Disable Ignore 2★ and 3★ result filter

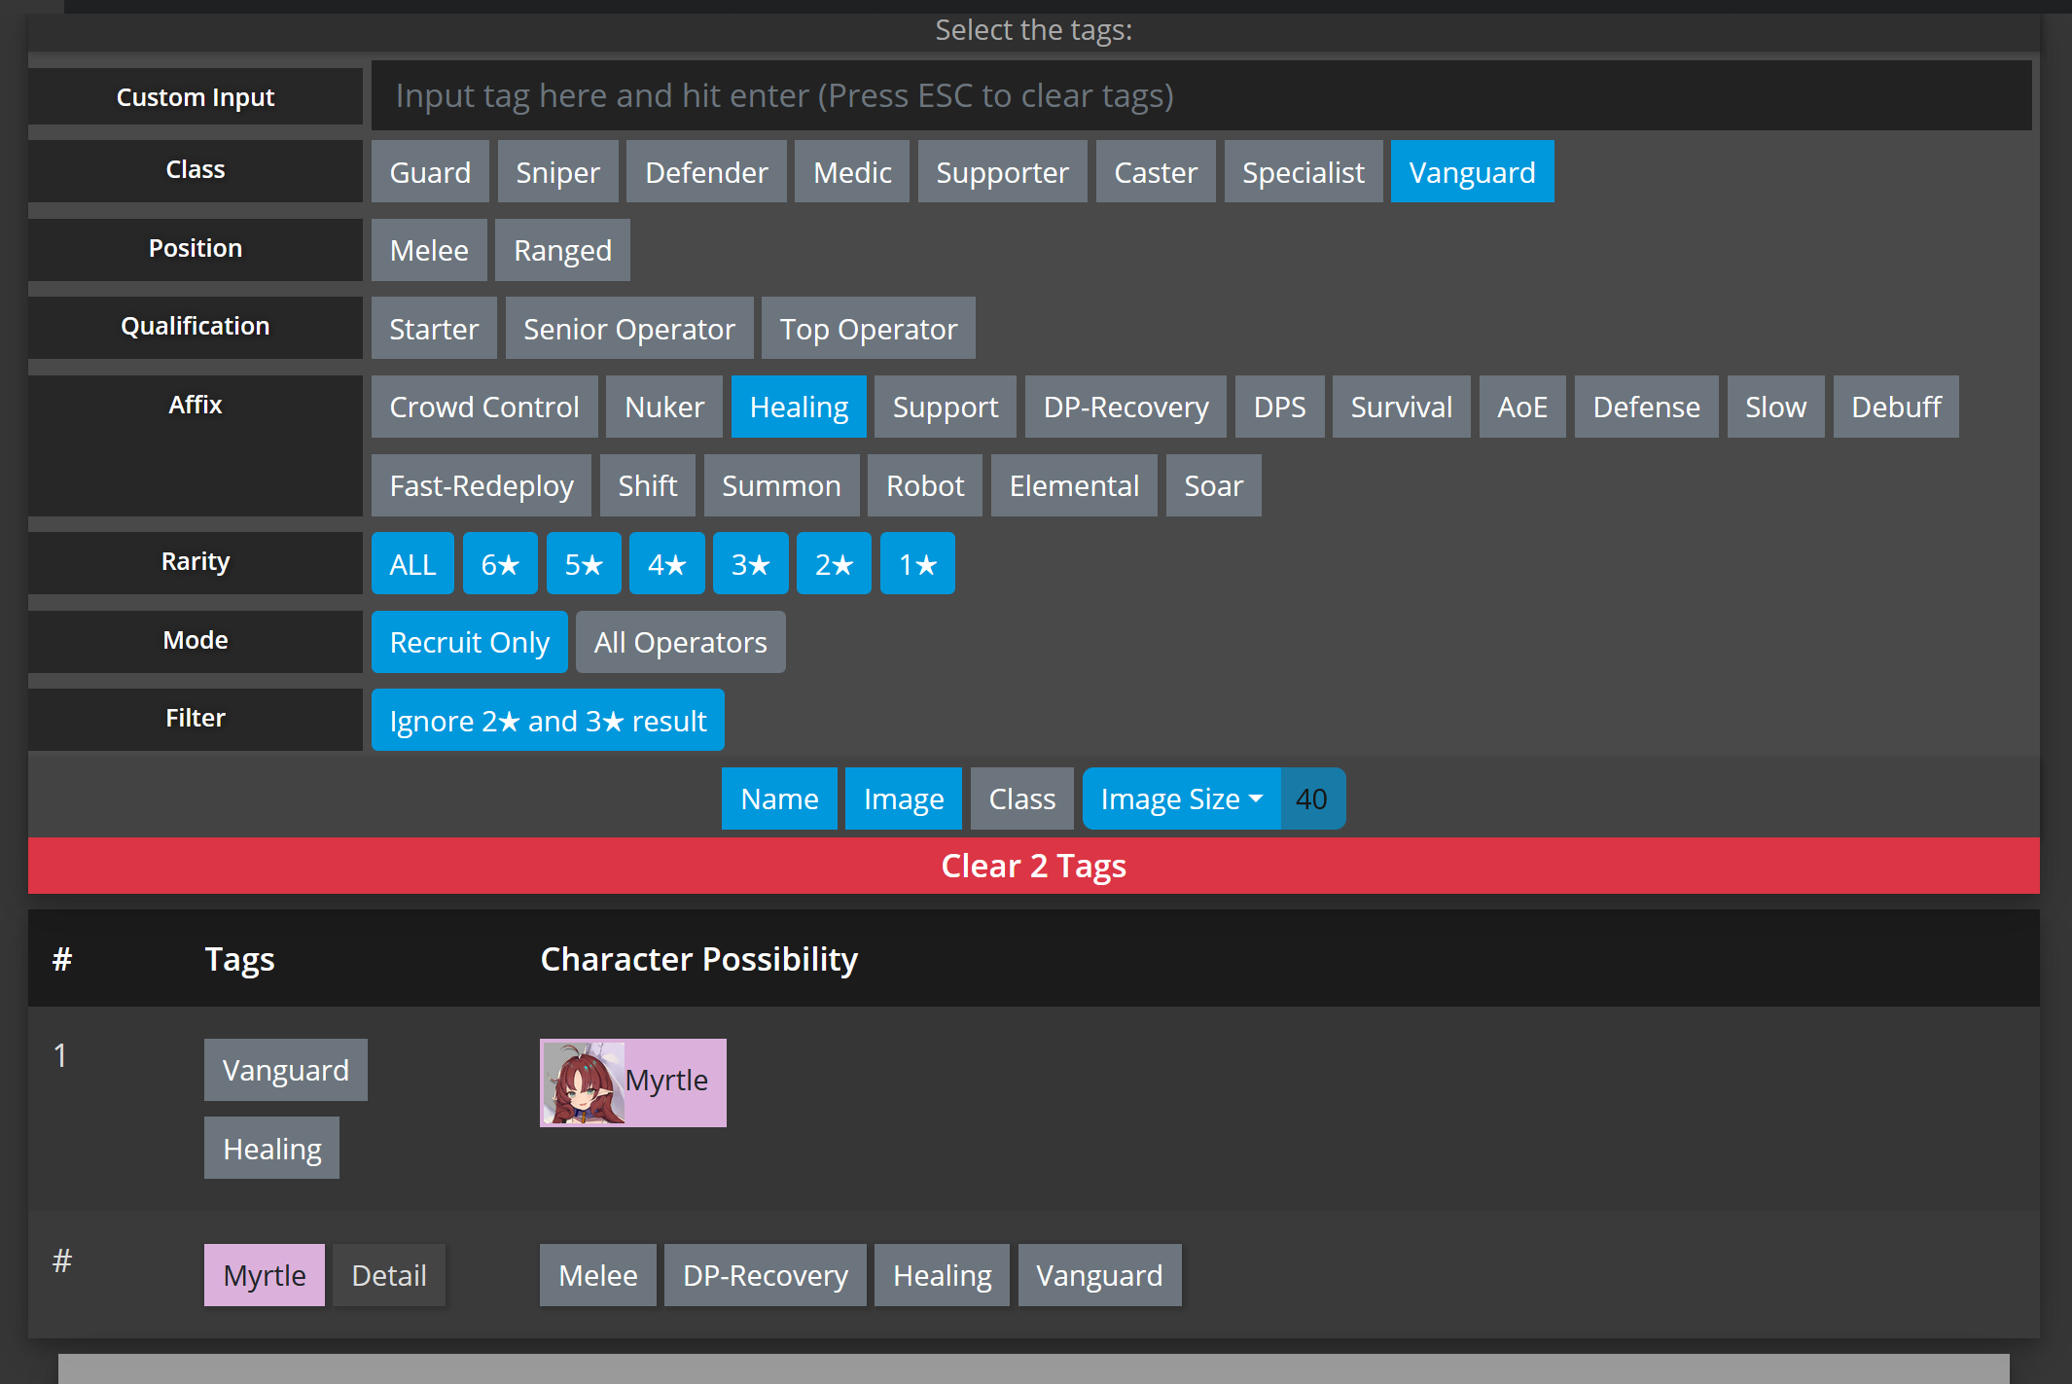pos(547,721)
